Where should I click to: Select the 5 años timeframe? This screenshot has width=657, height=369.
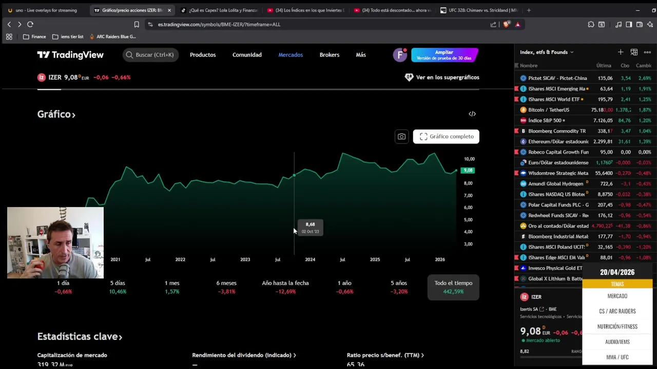coord(399,287)
